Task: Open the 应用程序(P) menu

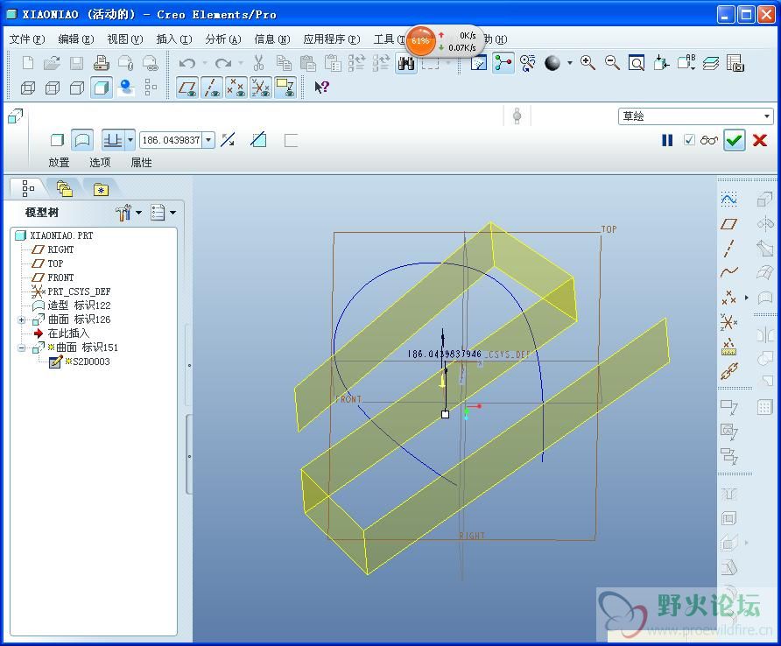Action: [332, 39]
